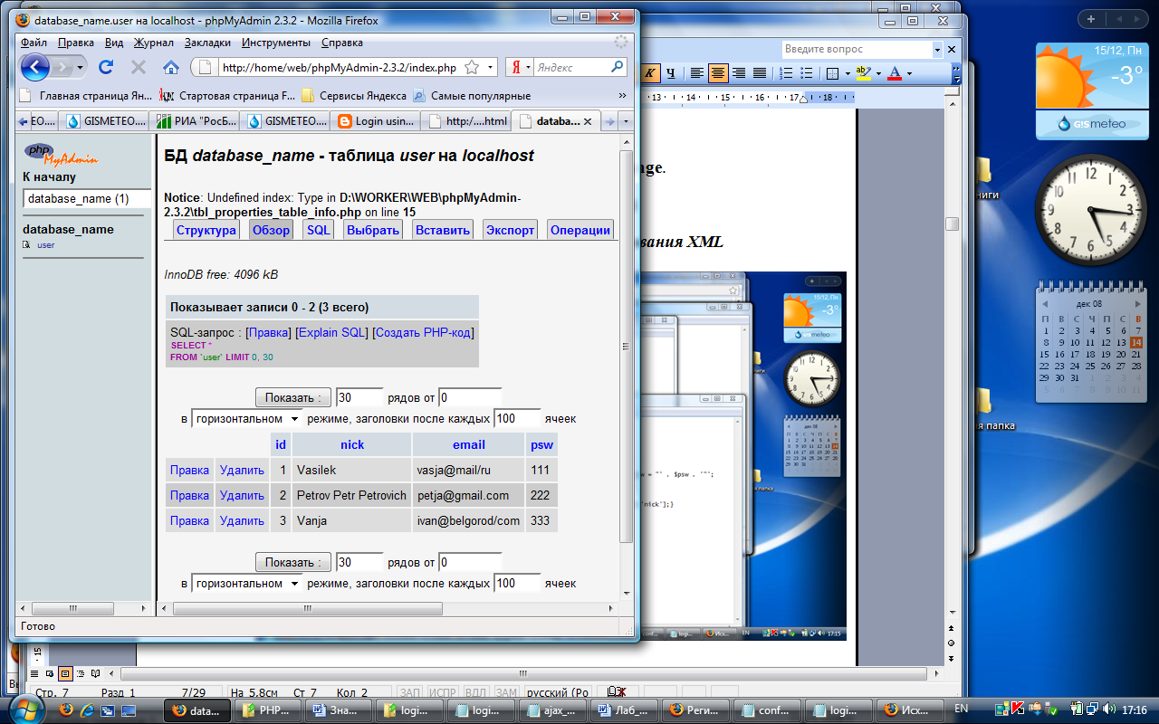Click Показать button above the results table
This screenshot has width=1159, height=724.
[292, 397]
